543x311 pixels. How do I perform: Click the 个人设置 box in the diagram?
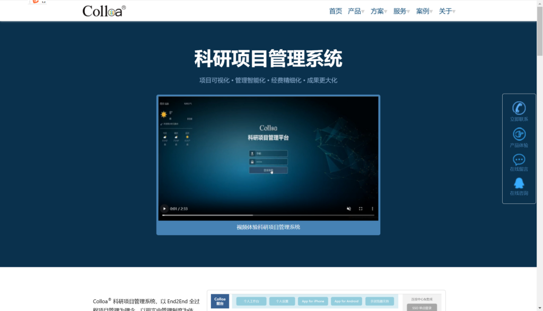tap(282, 301)
